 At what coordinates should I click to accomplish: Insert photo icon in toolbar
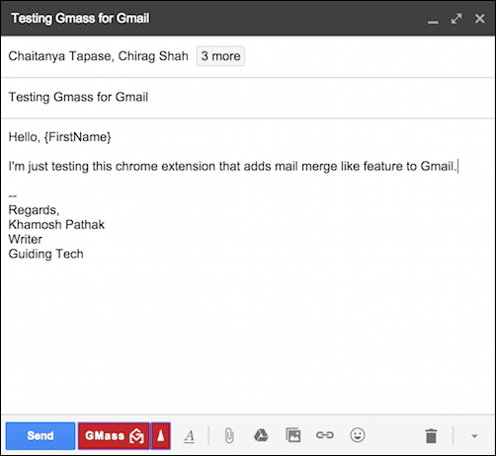coord(293,435)
